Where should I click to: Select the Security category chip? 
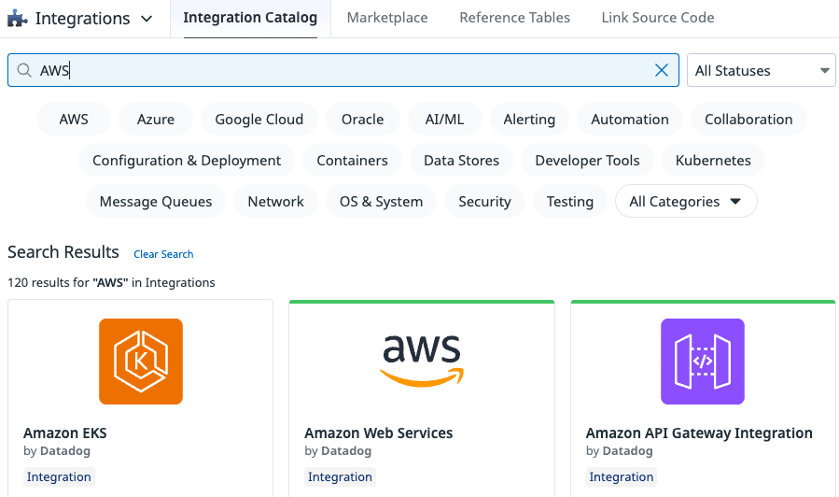[x=484, y=202]
